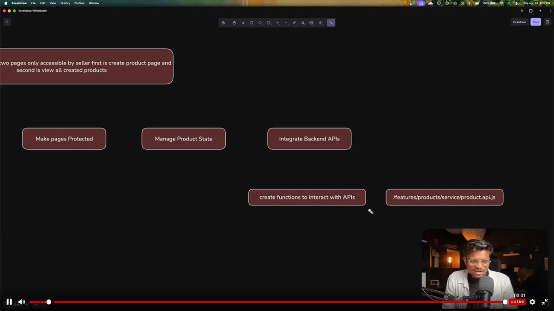The width and height of the screenshot is (554, 311).
Task: Select the Eraser tool
Action: (321, 23)
